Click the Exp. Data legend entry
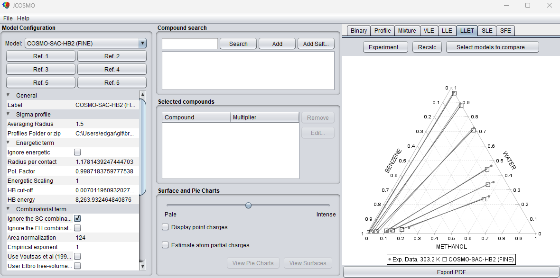 pyautogui.click(x=413, y=260)
